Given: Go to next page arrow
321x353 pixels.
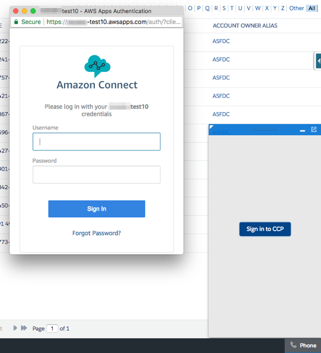Looking at the screenshot, I should [15, 328].
